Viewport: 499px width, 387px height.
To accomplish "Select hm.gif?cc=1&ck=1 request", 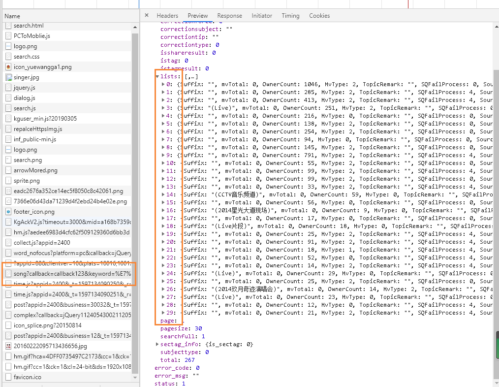I will [x=67, y=367].
